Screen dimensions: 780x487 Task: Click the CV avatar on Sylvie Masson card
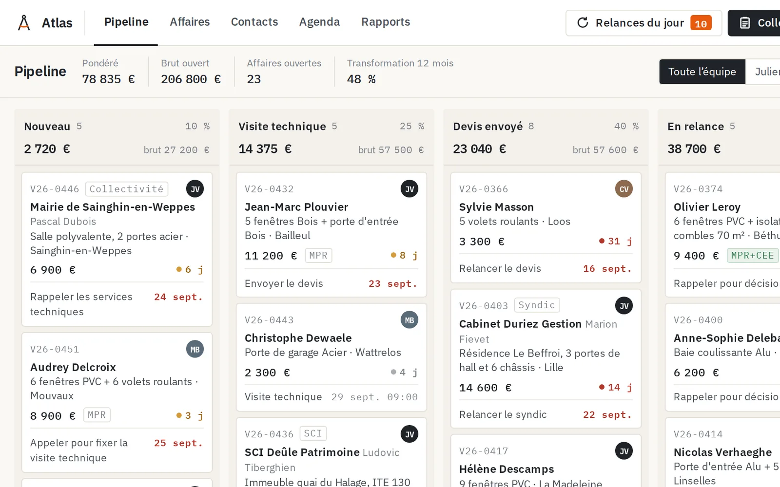[624, 189]
